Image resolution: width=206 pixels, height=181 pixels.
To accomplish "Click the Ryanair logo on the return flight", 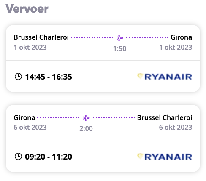I will (165, 157).
